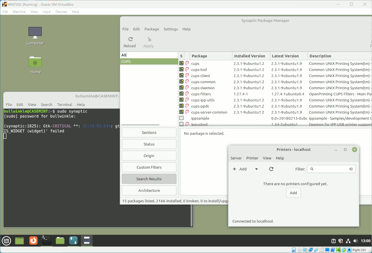372x253 pixels.
Task: Open the Package menu in Synaptic
Action: (152, 29)
